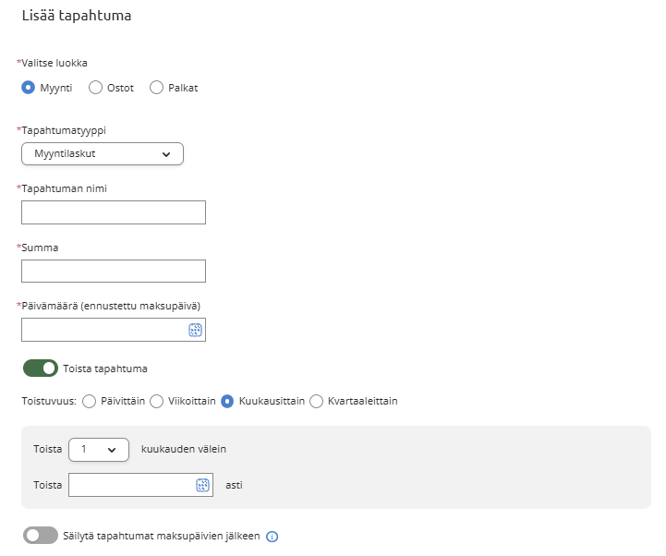The image size is (666, 556).
Task: Click the Lisää tapahtuma heading
Action: [77, 16]
